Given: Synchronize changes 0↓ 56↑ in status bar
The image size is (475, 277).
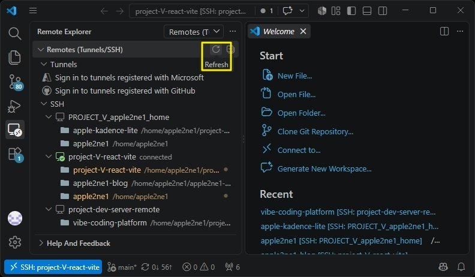Looking at the screenshot, I should 157,267.
